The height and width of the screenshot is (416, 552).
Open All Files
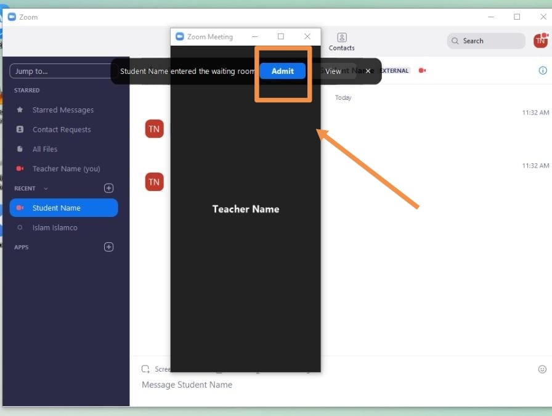(x=63, y=149)
